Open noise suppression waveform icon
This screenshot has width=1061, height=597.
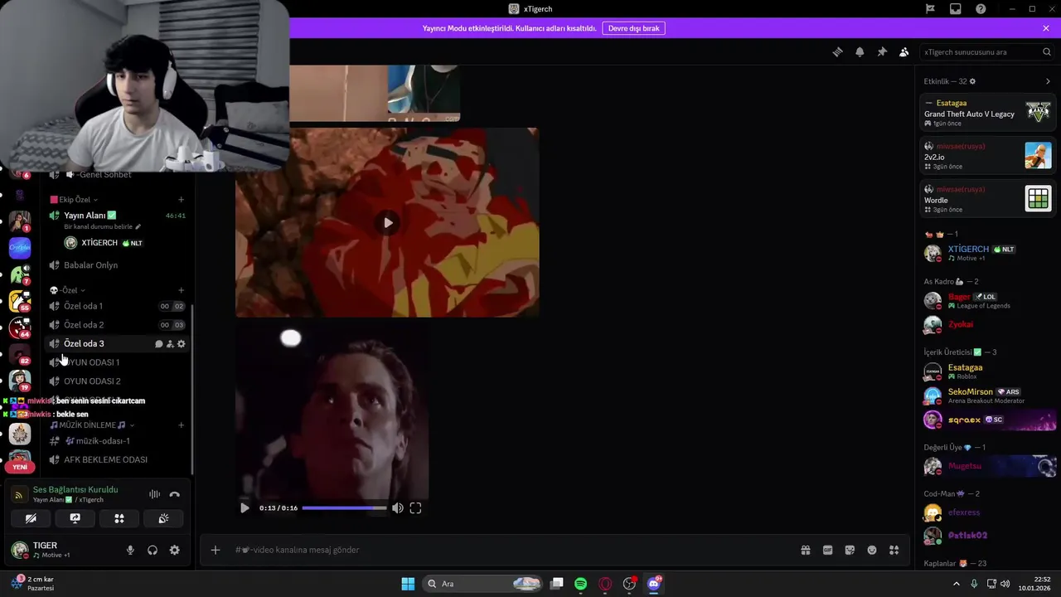pyautogui.click(x=154, y=494)
